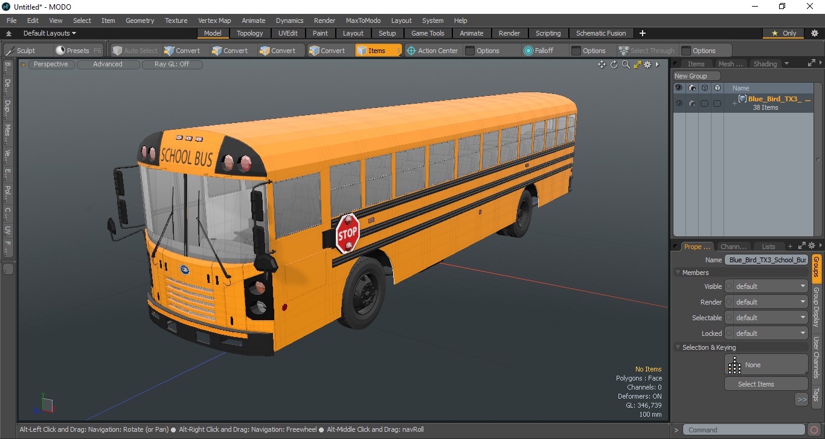Switch to the UVEdit layout tab
The width and height of the screenshot is (825, 439).
pyautogui.click(x=287, y=33)
